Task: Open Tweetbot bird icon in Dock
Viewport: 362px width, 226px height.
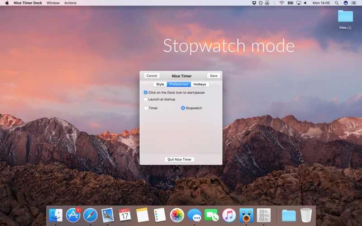Action: tap(246, 215)
